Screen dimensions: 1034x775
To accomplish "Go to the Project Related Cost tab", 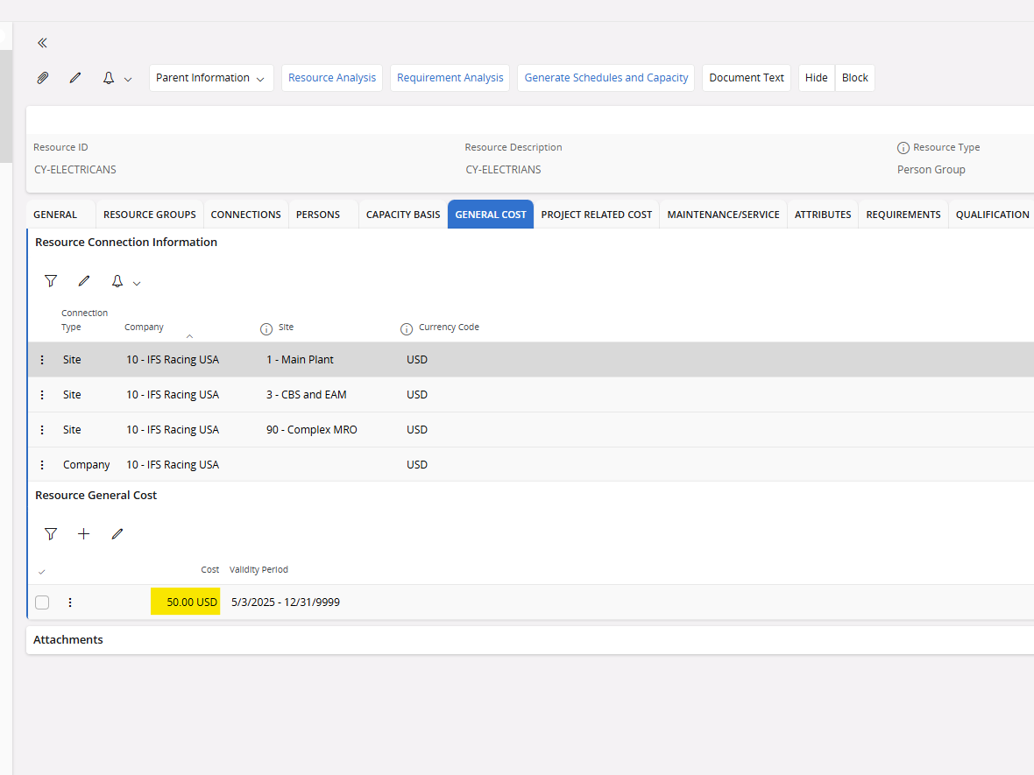I will (x=596, y=215).
